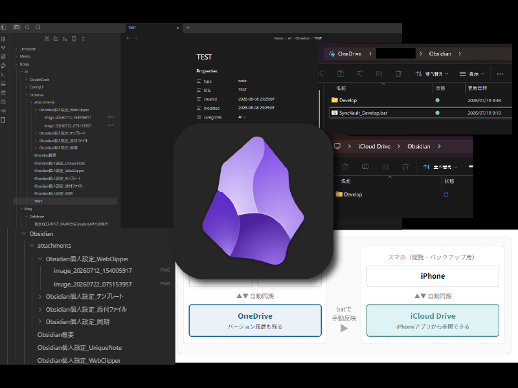Expand the ComfyUI folder
The width and height of the screenshot is (518, 388).
point(27,87)
